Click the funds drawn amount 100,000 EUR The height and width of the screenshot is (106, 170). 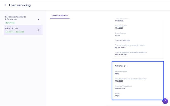(x=120, y=89)
